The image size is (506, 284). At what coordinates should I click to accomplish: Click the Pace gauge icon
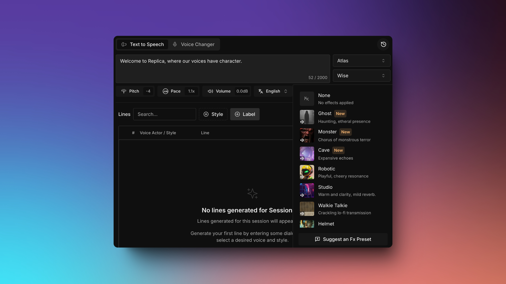pyautogui.click(x=166, y=91)
